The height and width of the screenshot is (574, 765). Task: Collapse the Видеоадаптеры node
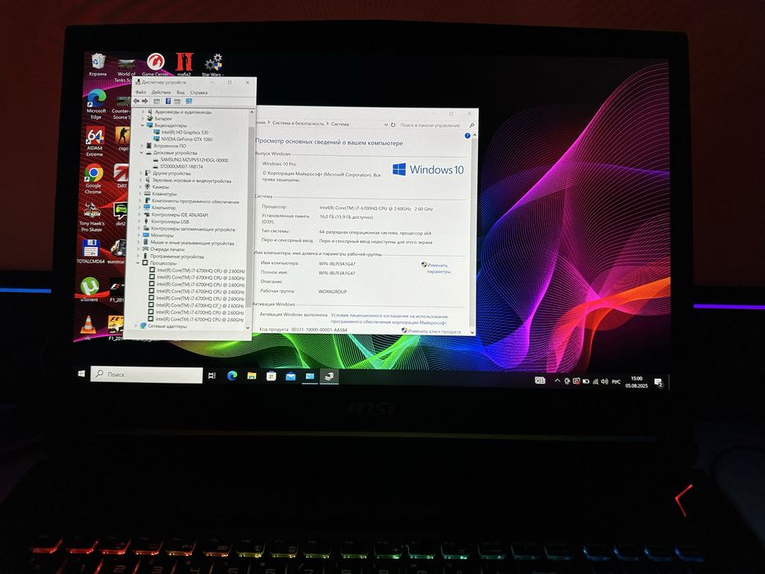pos(143,125)
